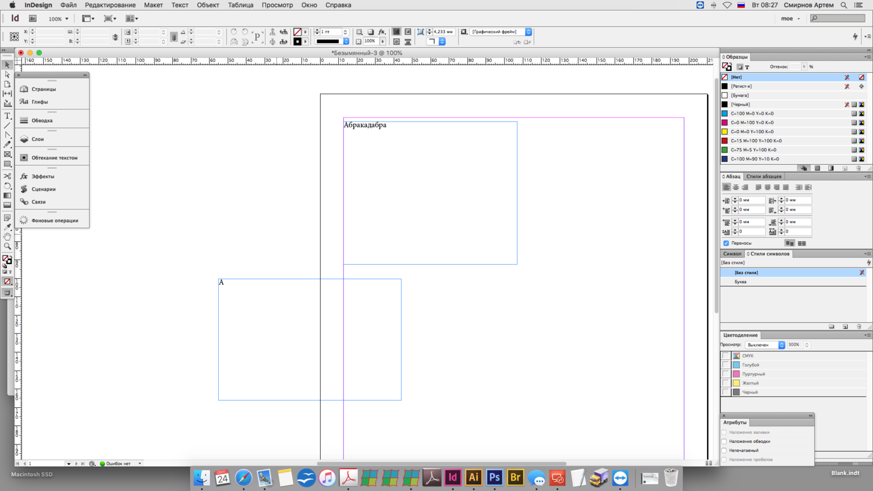Switch to the Стили абзацев tab

[x=764, y=176]
